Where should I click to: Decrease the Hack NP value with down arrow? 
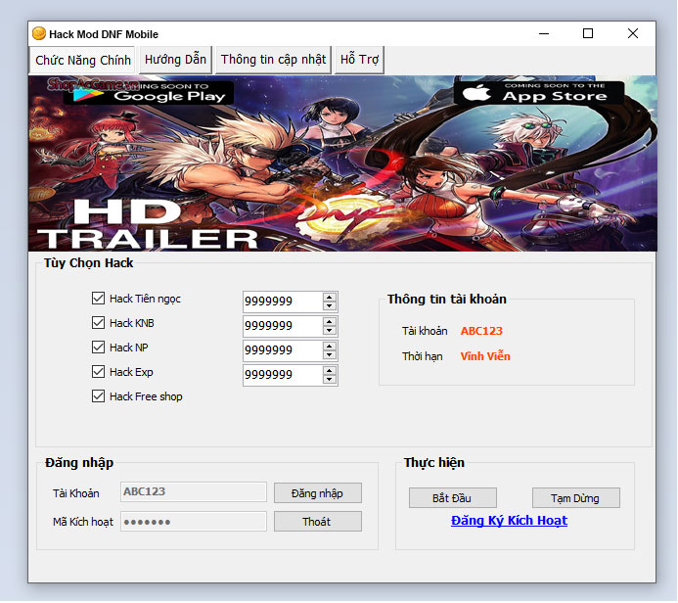(330, 354)
